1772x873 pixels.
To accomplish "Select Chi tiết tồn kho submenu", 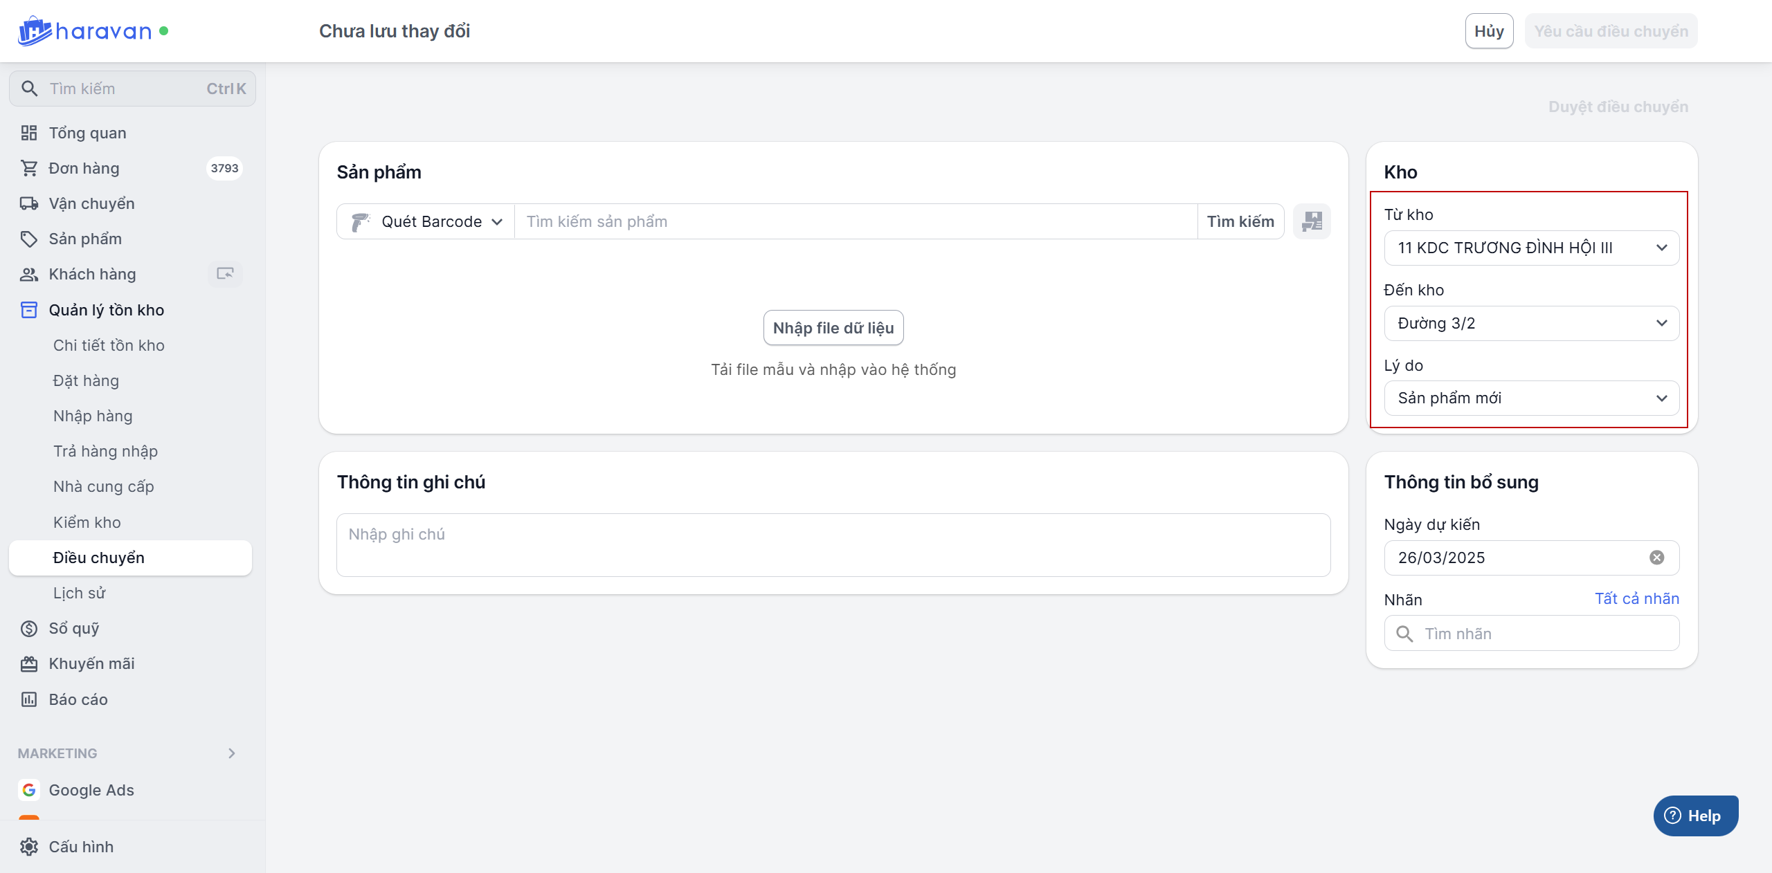I will click(109, 345).
